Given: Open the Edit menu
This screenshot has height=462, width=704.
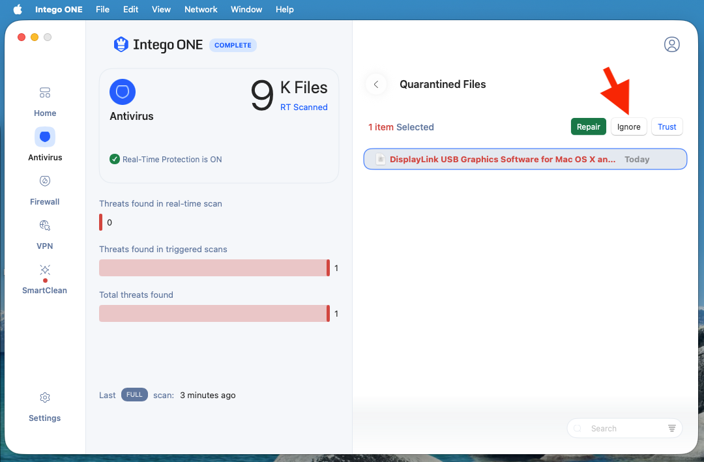Looking at the screenshot, I should (130, 9).
